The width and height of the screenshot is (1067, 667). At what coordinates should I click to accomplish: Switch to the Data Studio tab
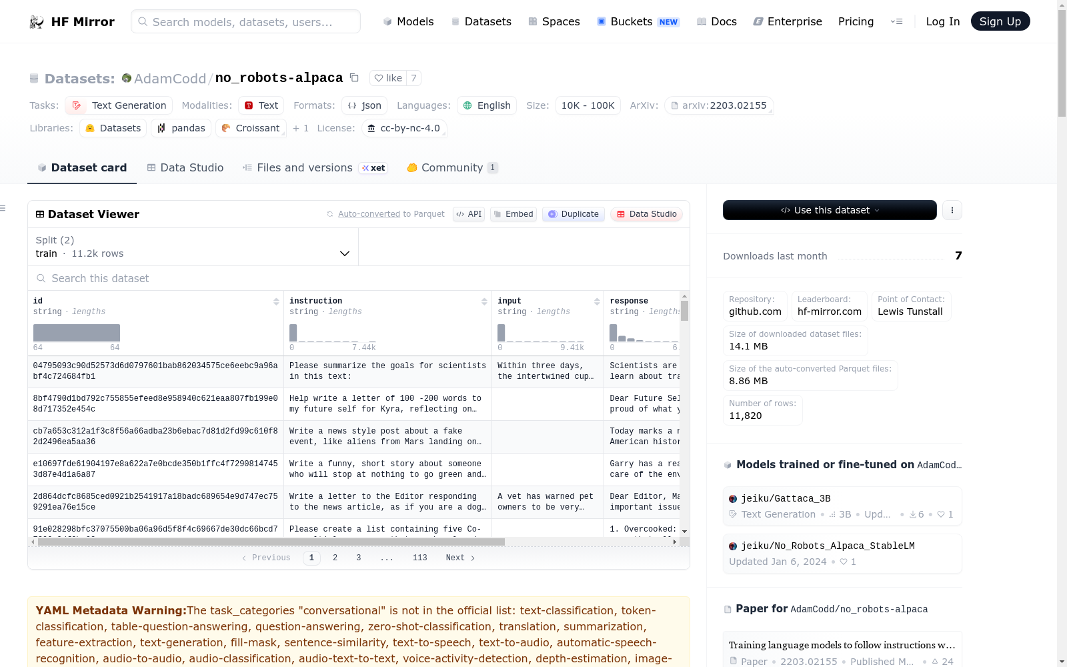185,168
